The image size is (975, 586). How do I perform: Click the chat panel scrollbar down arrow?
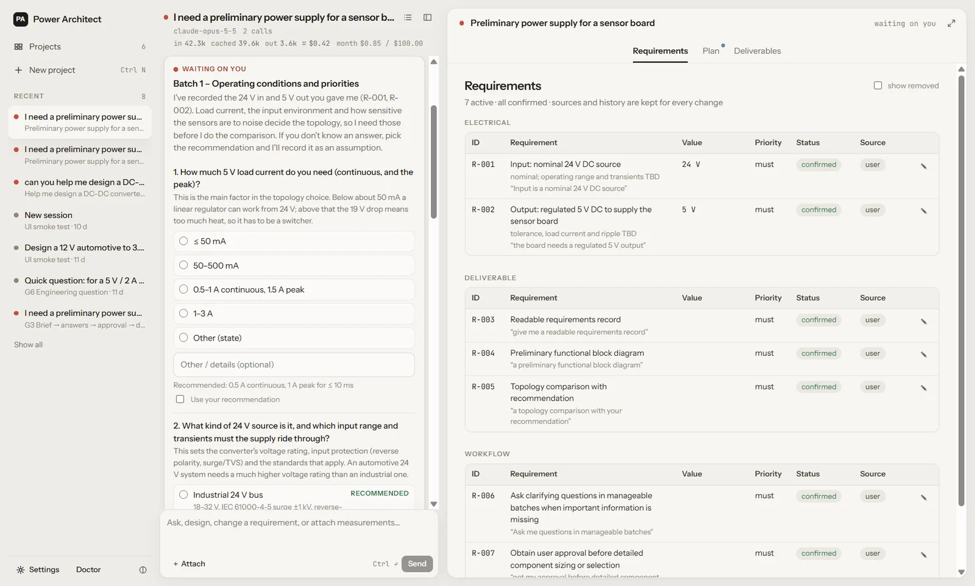tap(434, 504)
